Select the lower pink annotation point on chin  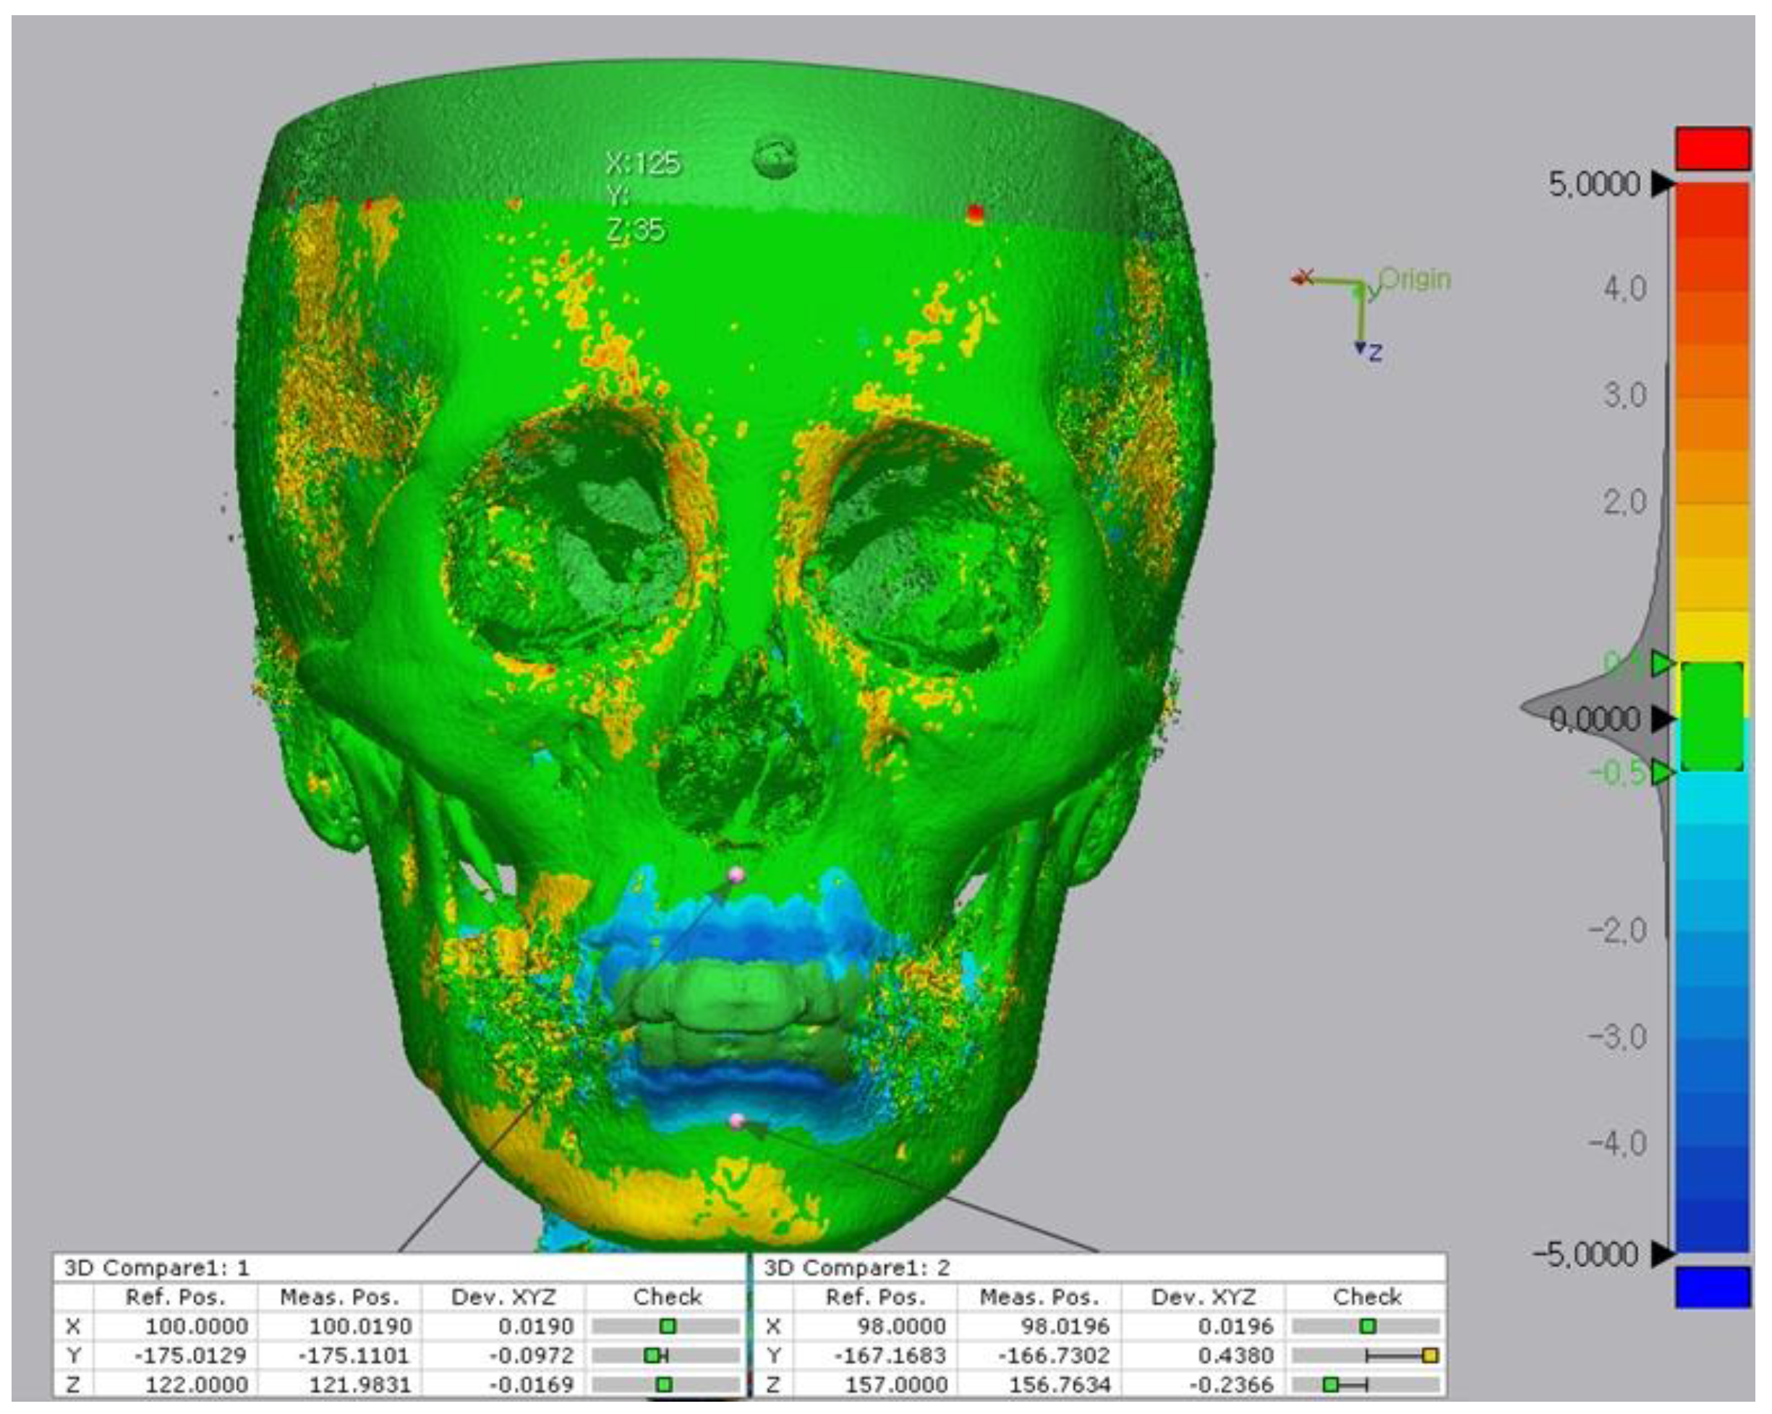[x=737, y=1121]
